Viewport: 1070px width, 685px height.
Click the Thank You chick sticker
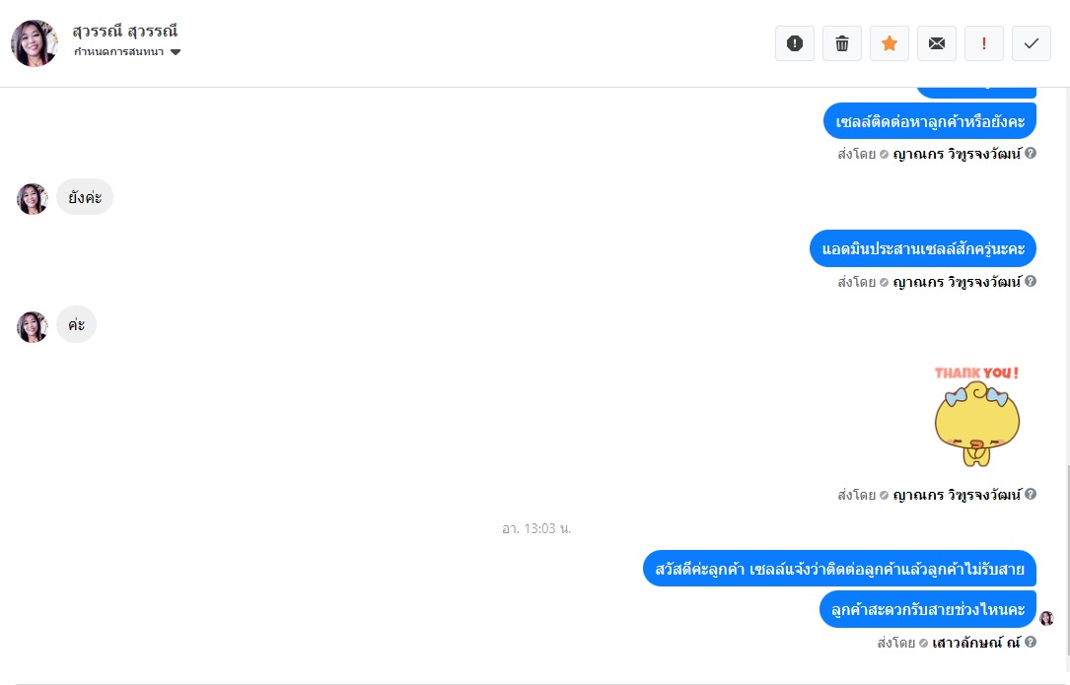tap(976, 416)
